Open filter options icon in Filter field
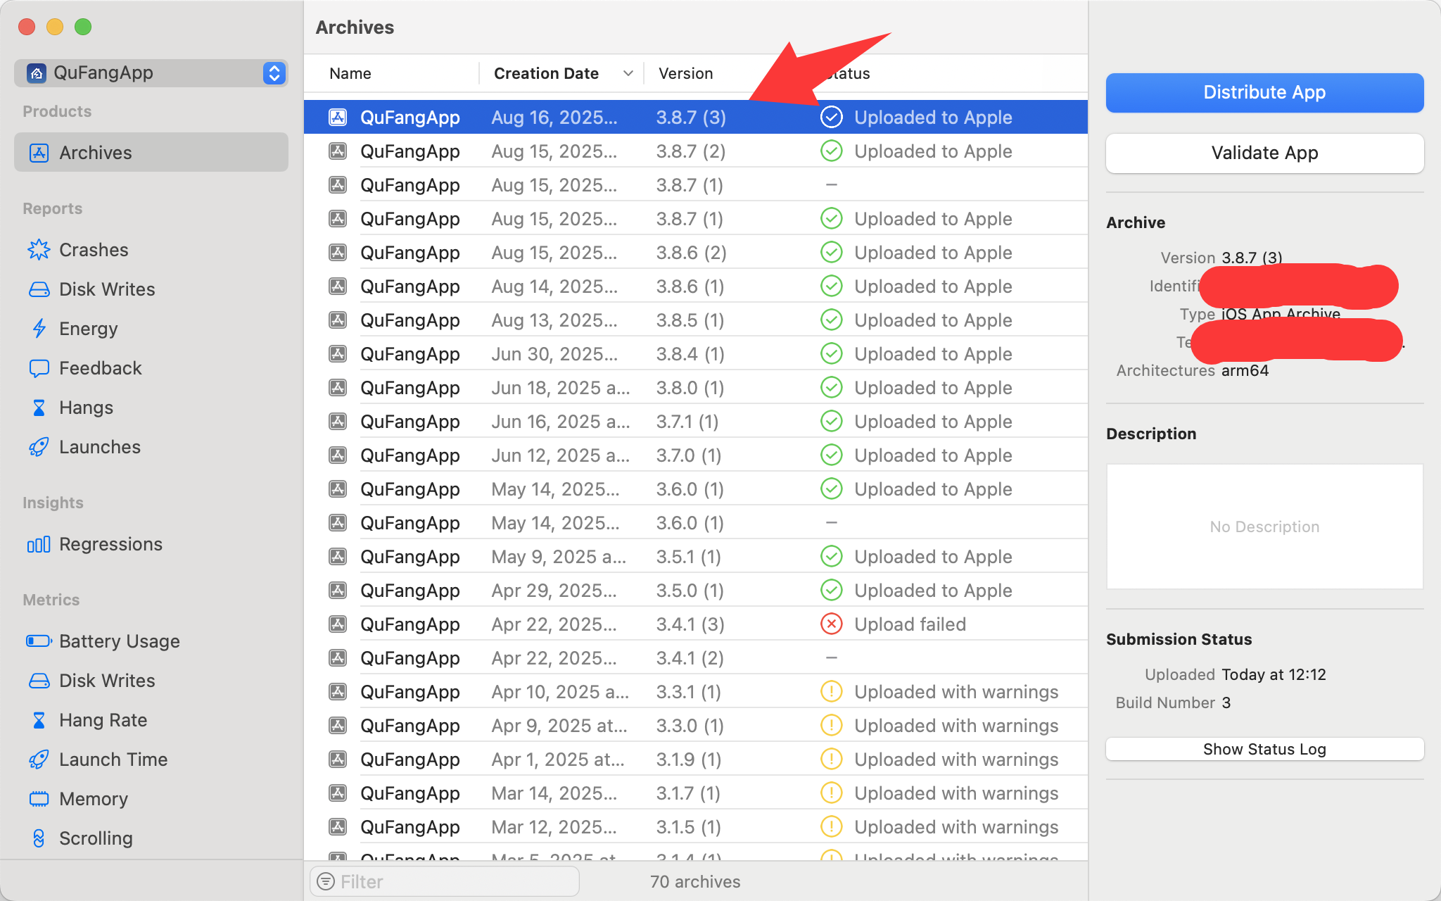1441x901 pixels. click(x=326, y=881)
